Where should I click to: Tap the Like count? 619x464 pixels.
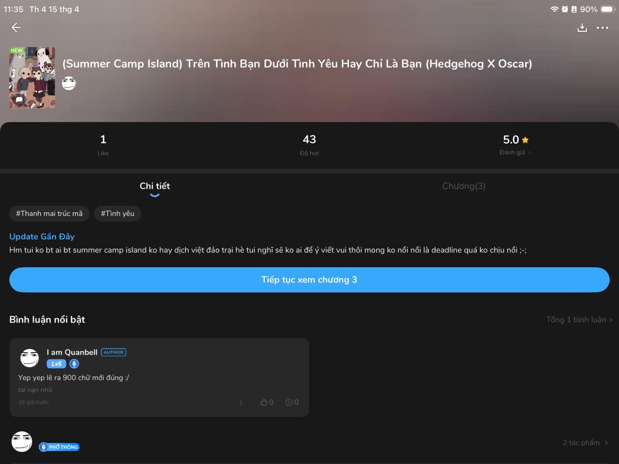click(x=103, y=145)
